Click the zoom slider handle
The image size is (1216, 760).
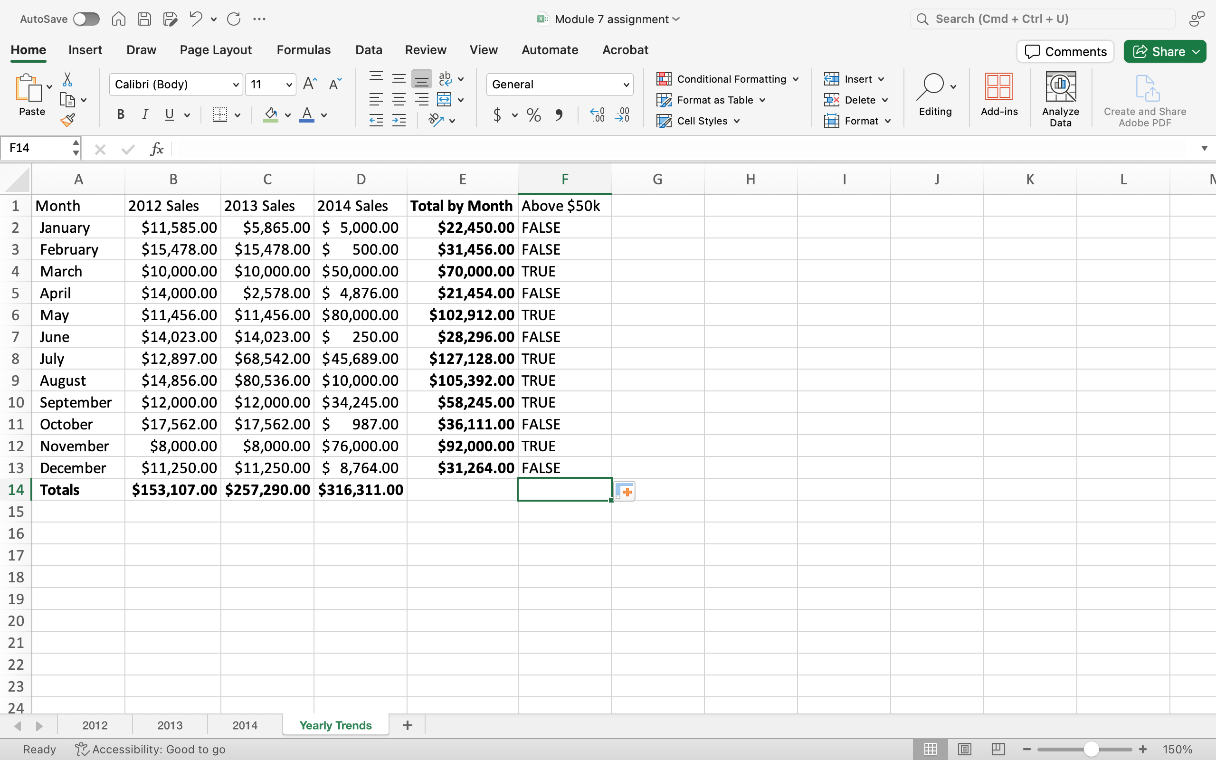[1091, 749]
